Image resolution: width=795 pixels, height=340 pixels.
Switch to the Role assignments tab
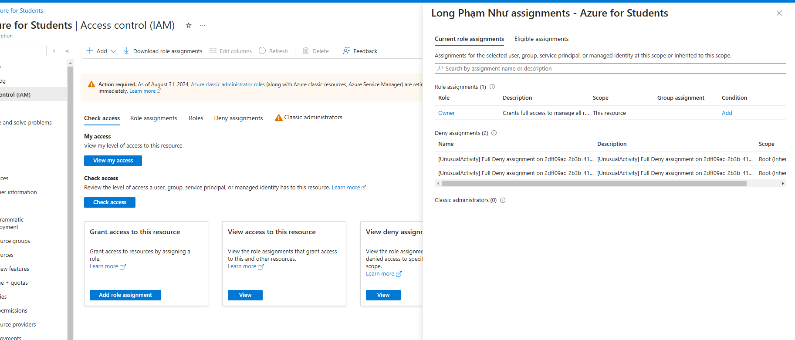pyautogui.click(x=154, y=118)
